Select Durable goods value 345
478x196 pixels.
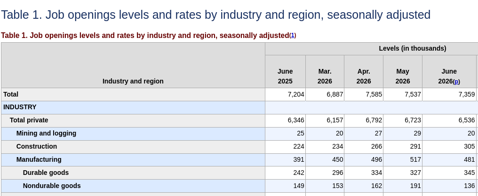point(470,173)
